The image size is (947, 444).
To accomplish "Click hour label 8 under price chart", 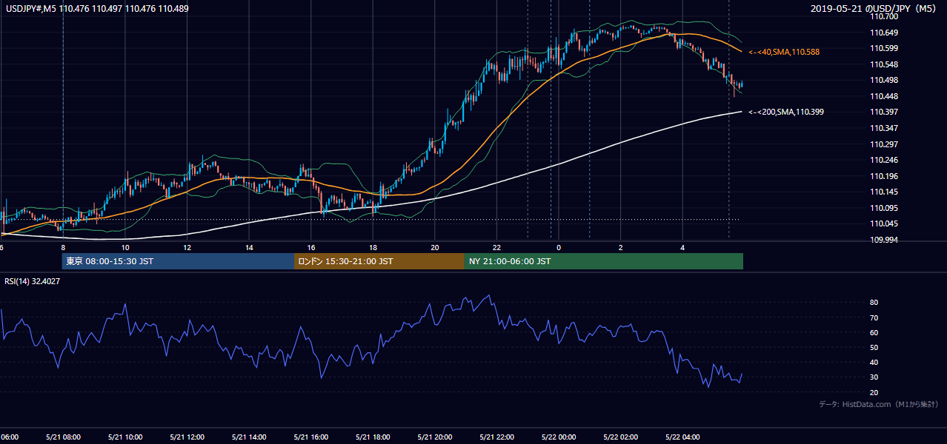I will click(63, 247).
